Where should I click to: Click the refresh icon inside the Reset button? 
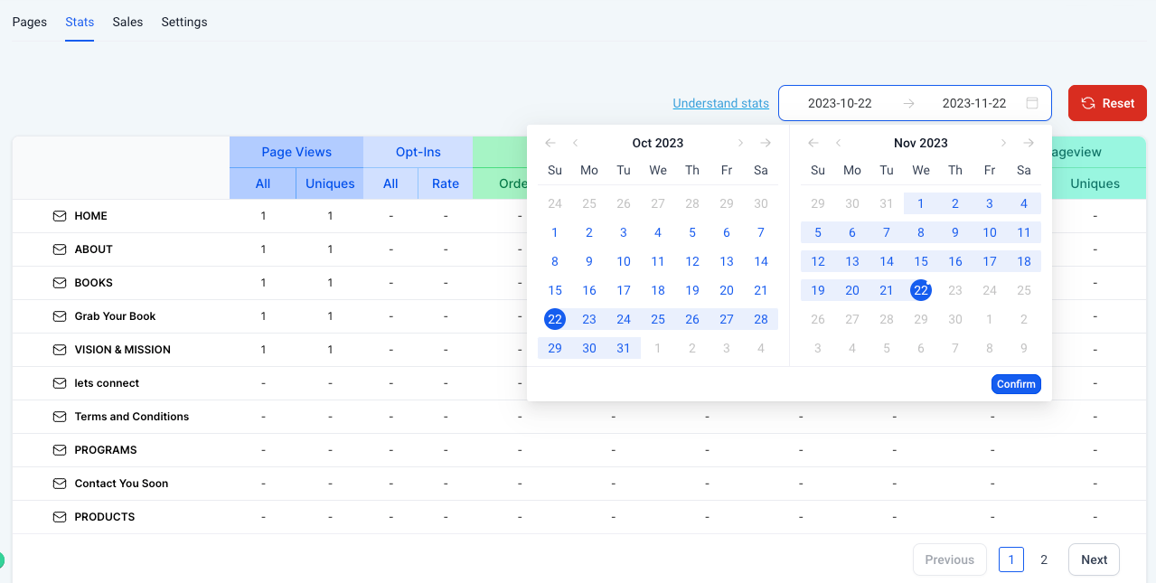pyautogui.click(x=1088, y=102)
